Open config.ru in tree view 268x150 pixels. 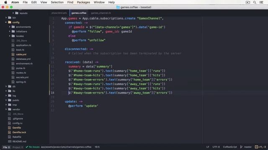point(17,123)
